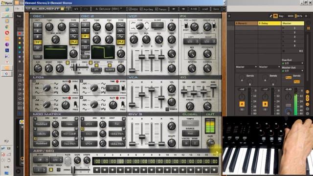This screenshot has height=176, width=313.
Task: Toggle the VCA Punch checkbox
Action: tap(167, 109)
